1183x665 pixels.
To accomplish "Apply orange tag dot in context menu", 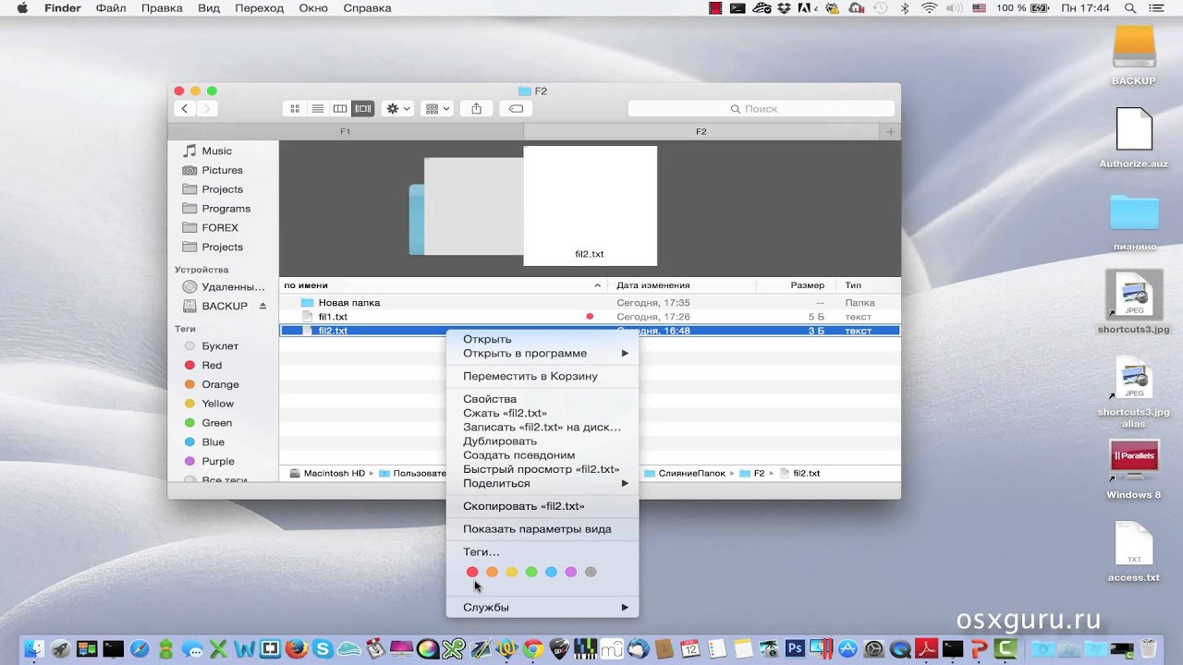I will pyautogui.click(x=492, y=573).
